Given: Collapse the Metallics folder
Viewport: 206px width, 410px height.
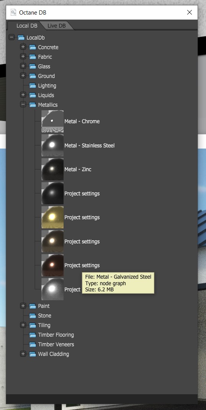Looking at the screenshot, I should [23, 104].
